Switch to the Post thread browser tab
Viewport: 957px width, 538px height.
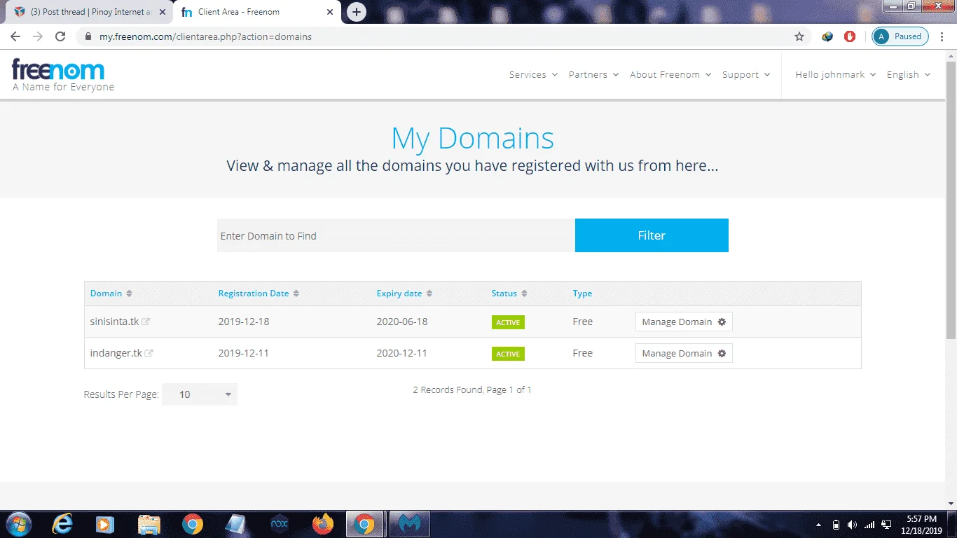(88, 12)
